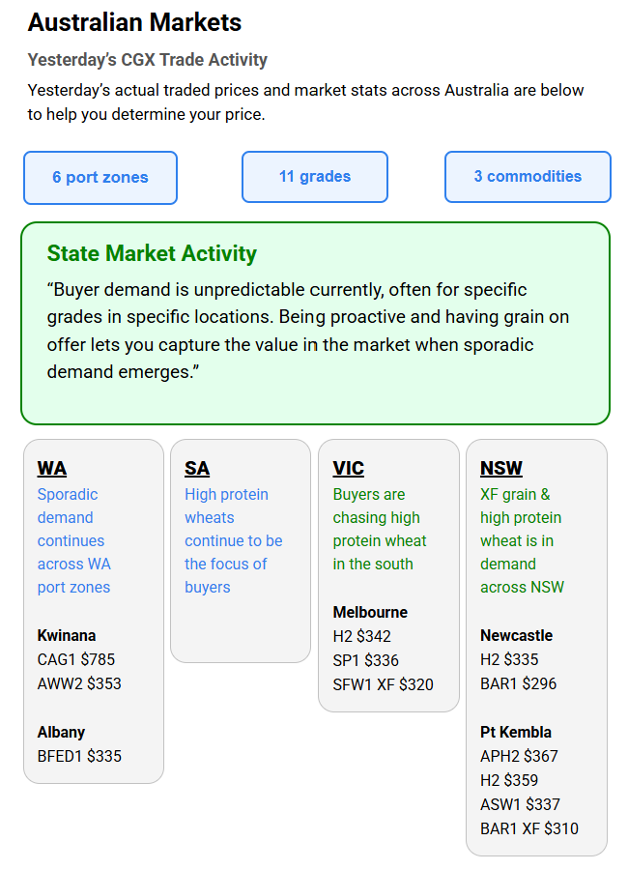
Task: Open the 3 commodities button
Action: point(528,177)
